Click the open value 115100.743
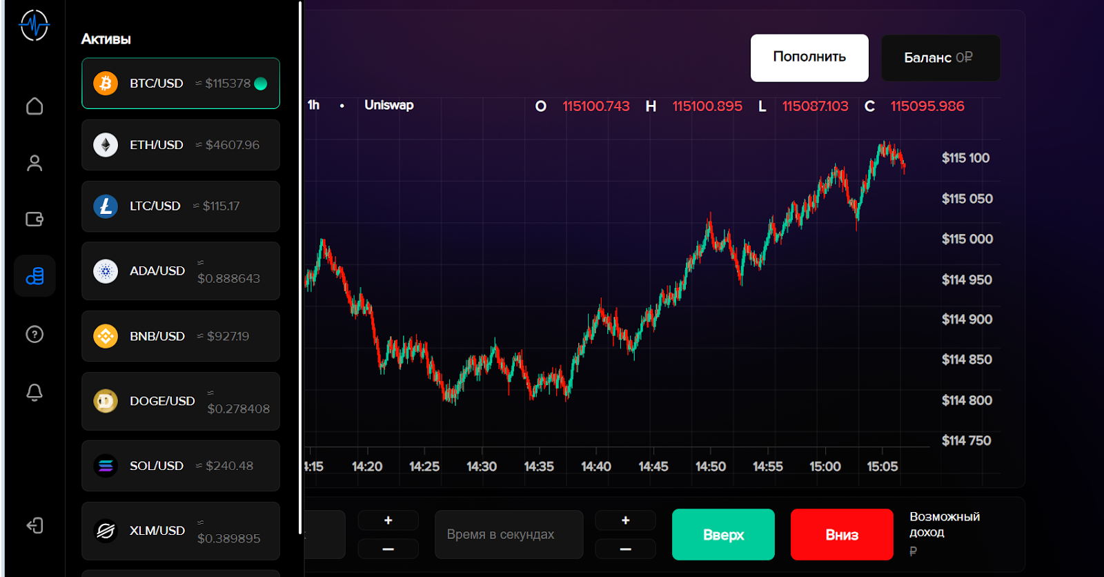Screen dimensions: 1104x577 [x=596, y=106]
